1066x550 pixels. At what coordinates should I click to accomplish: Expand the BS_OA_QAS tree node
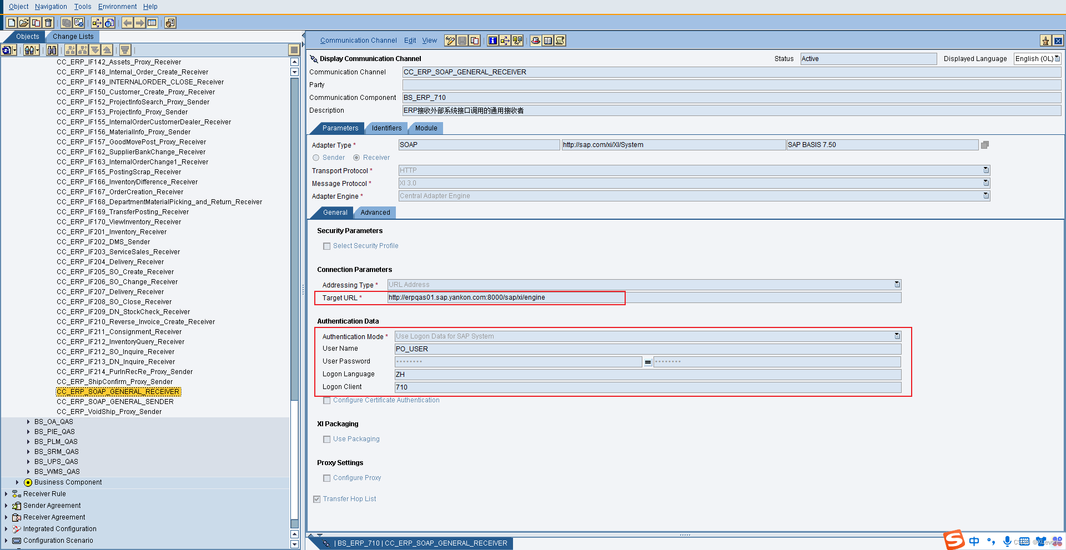point(28,422)
